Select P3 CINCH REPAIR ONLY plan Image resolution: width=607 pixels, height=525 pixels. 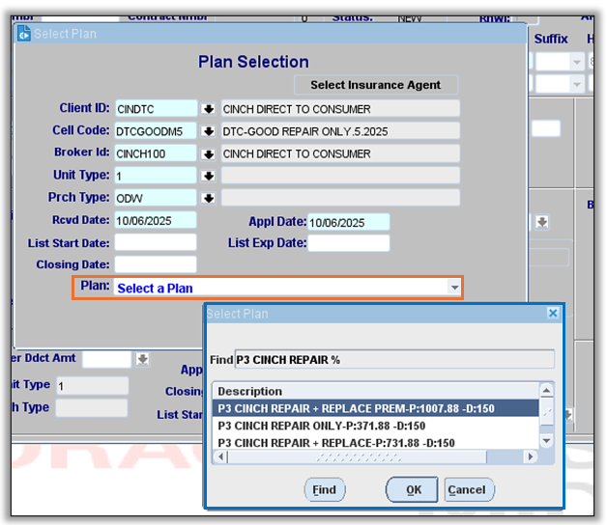322,426
